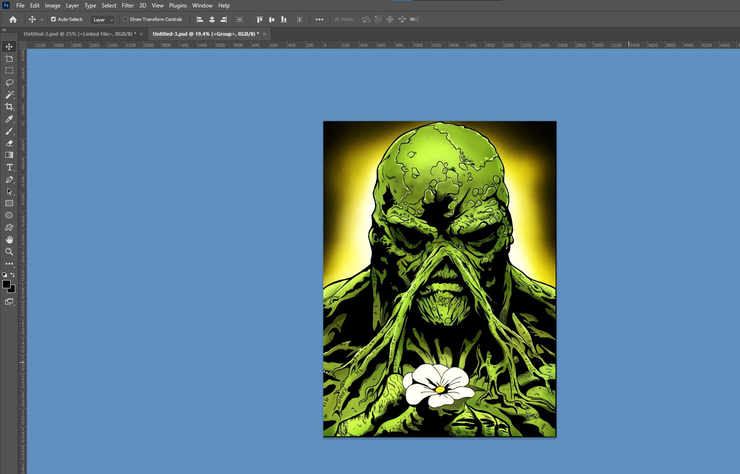Select the Rectangle shape tool

(9, 203)
